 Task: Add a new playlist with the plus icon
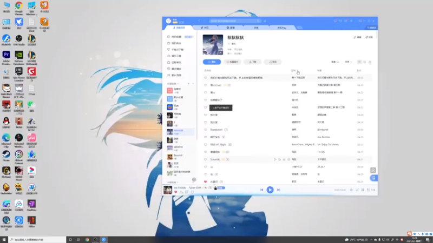[x=188, y=84]
